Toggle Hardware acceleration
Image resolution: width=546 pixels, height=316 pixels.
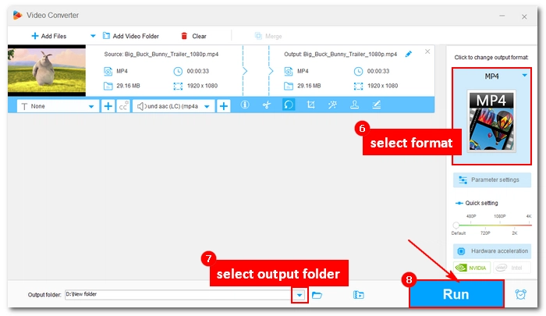[x=492, y=250]
